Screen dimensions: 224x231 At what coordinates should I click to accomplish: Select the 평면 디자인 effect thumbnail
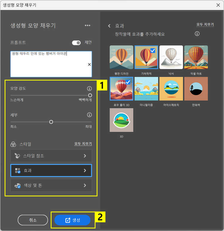[122, 57]
